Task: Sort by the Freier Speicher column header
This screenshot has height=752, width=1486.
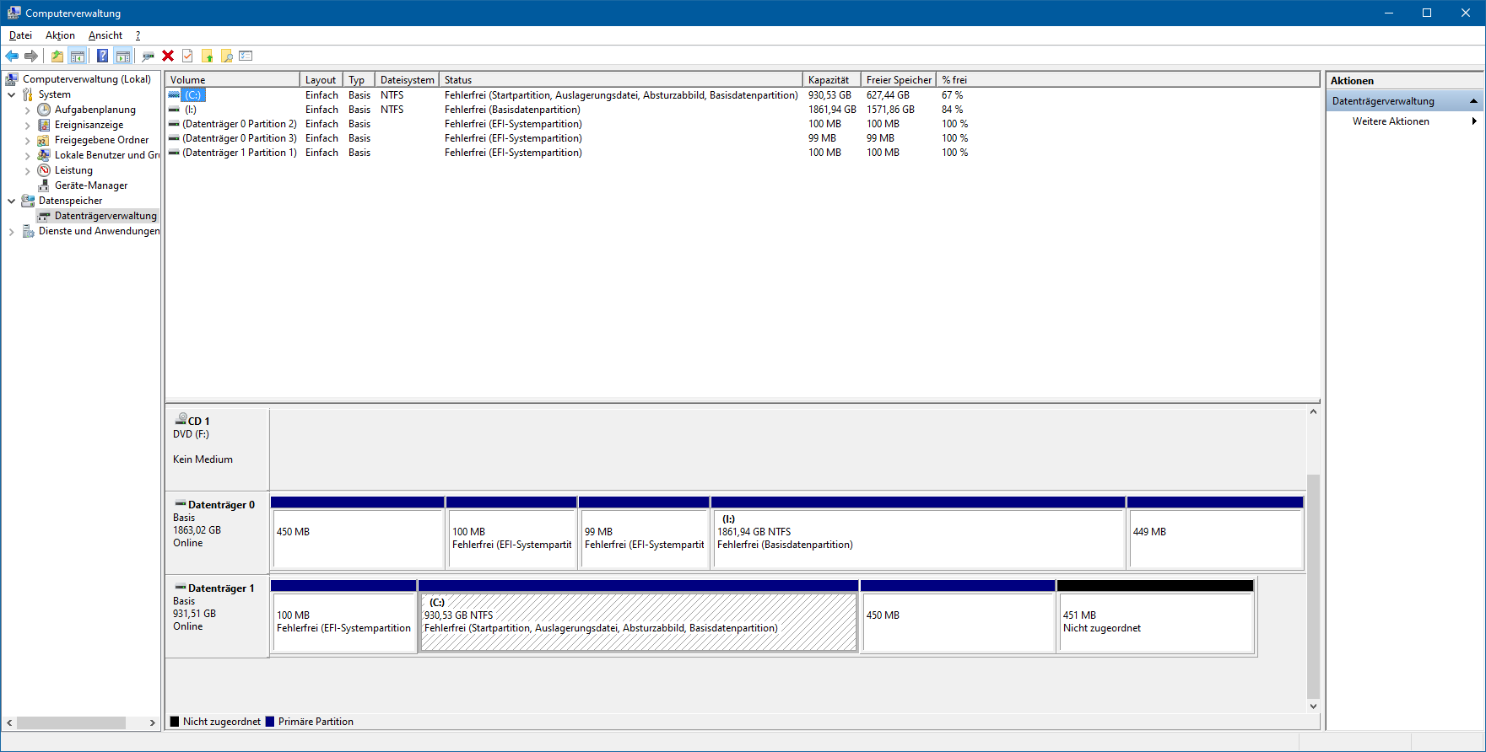Action: point(899,80)
